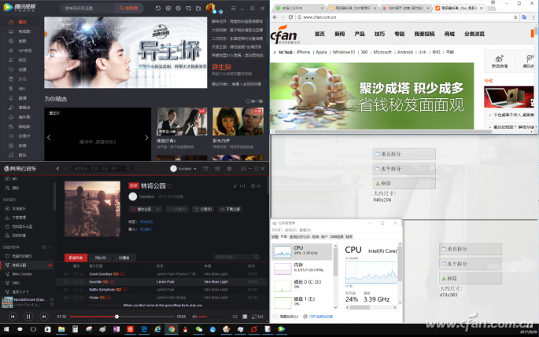This screenshot has height=337, width=539.
Task: Click the plus beside 播放全部 button
Action: click(158, 209)
